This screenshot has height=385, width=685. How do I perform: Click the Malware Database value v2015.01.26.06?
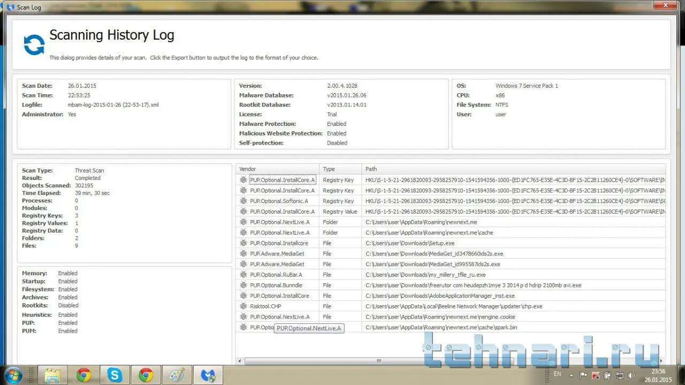pos(346,95)
